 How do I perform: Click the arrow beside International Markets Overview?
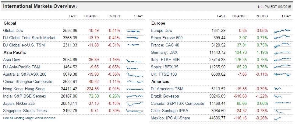point(77,6)
